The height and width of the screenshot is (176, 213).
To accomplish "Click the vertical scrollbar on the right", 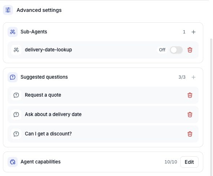I will 211,107.
